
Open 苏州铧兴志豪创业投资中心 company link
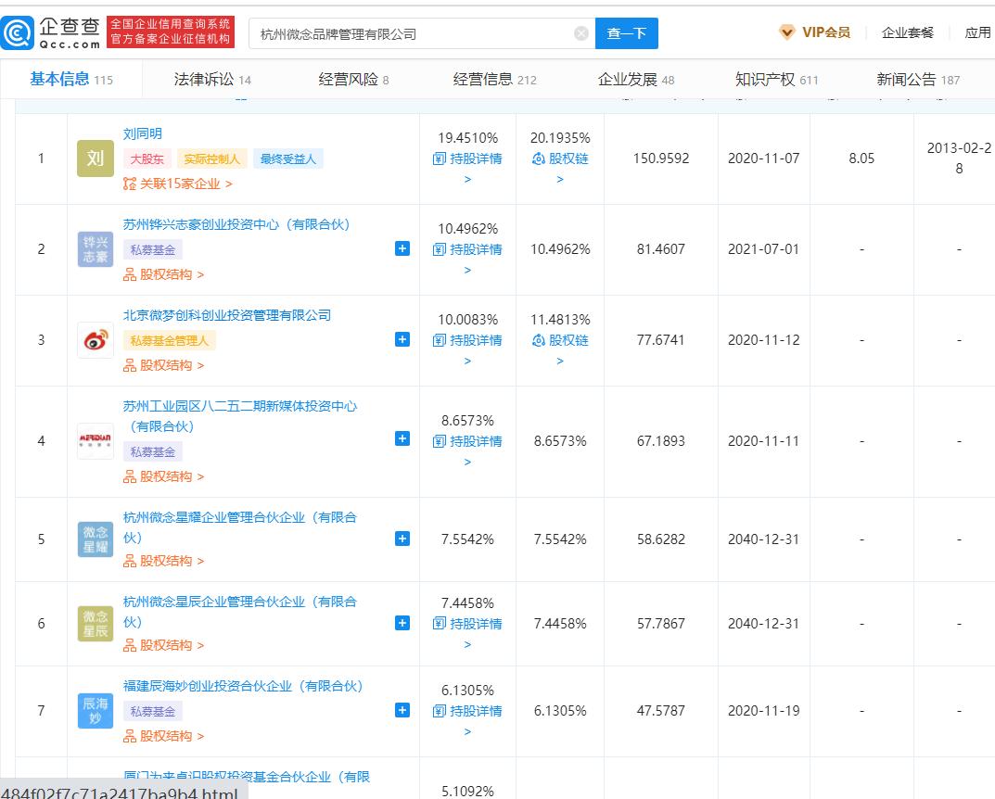[x=236, y=224]
